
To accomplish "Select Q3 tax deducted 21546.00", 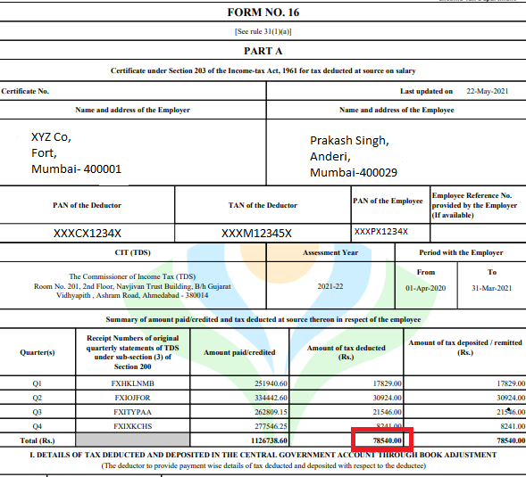I will 387,412.
